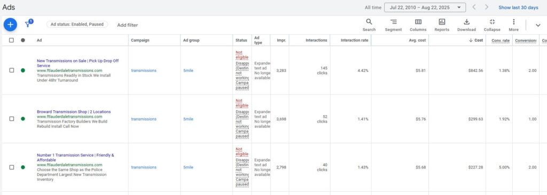This screenshot has height=195, width=547.
Task: Open the filter funnel icon
Action: (28, 25)
